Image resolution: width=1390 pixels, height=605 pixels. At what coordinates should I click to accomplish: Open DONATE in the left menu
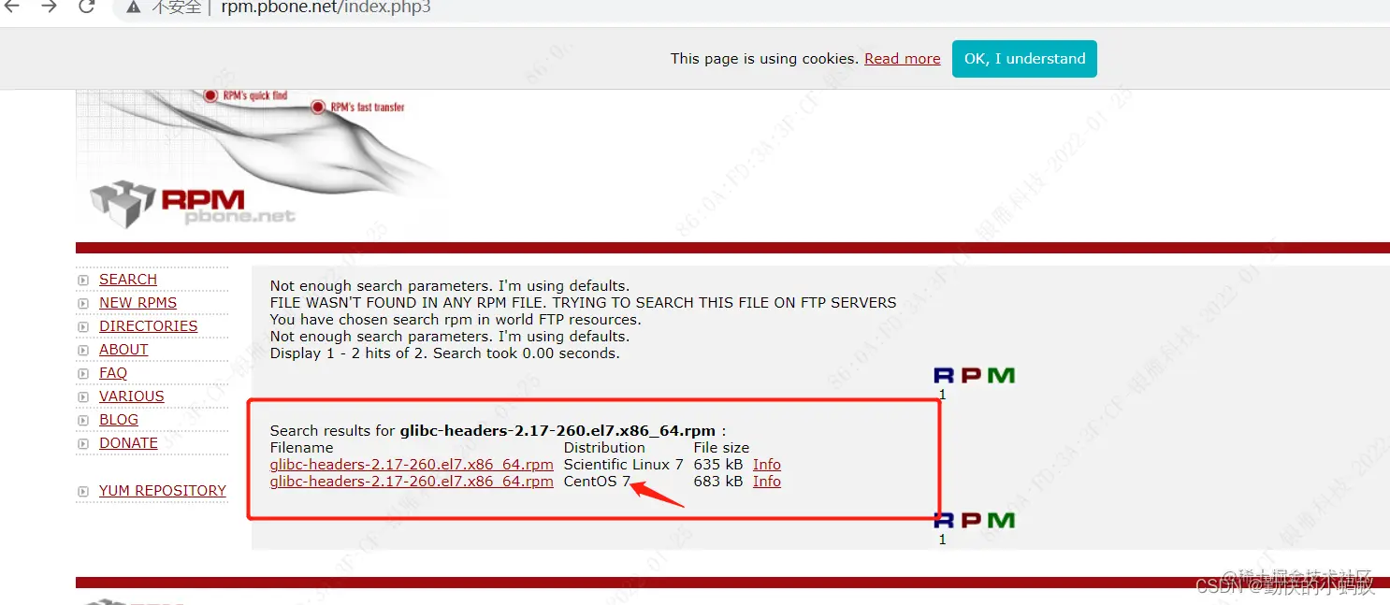pyautogui.click(x=128, y=443)
